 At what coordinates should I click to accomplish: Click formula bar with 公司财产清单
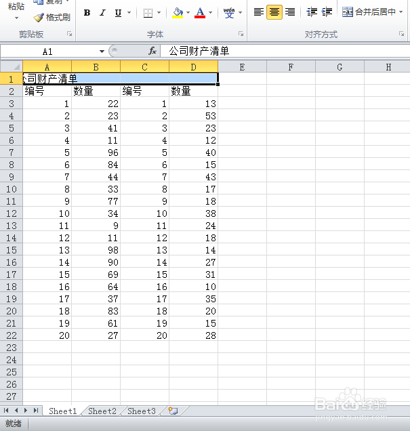pyautogui.click(x=285, y=51)
